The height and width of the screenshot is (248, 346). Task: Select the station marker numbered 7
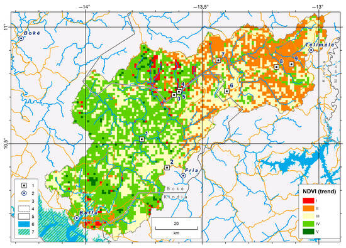point(218,60)
